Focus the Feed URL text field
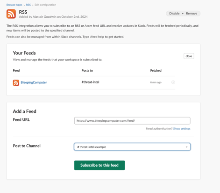The width and height of the screenshot is (220, 193). (132, 121)
